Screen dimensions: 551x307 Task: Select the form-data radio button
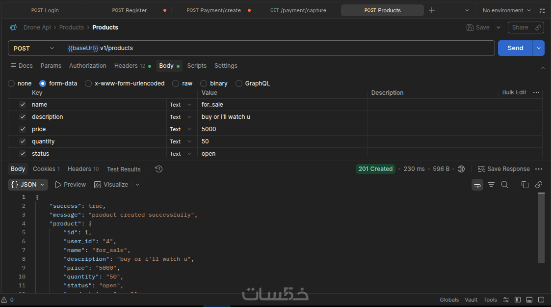click(43, 84)
